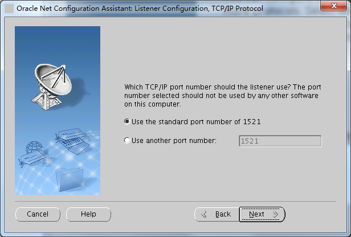Click the TCP/IP port question paragraph
This screenshot has width=351, height=237.
(223, 96)
